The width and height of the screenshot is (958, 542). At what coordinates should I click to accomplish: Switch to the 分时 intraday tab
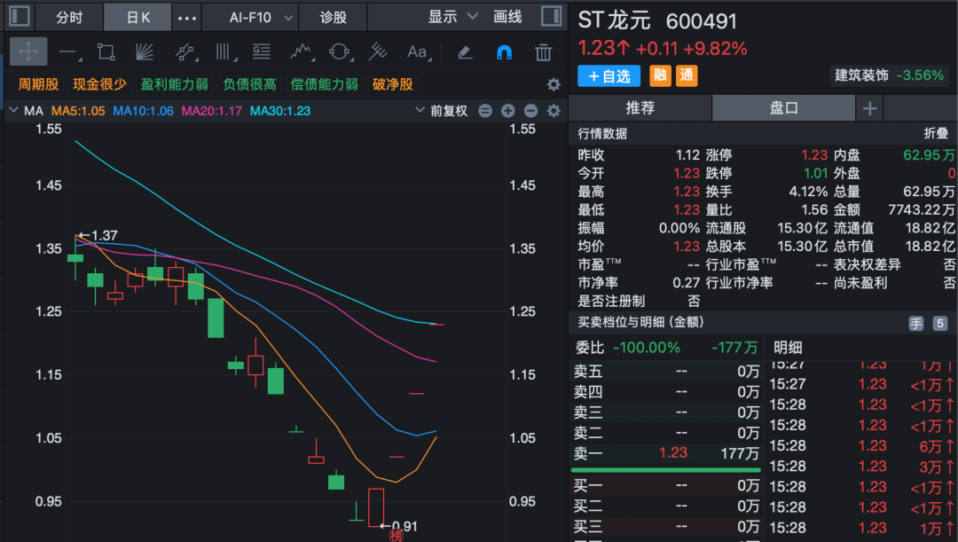69,17
